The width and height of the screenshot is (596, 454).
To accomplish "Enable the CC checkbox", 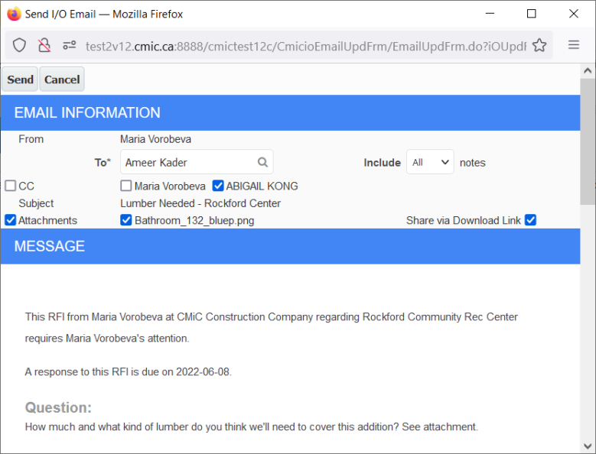I will pos(10,186).
